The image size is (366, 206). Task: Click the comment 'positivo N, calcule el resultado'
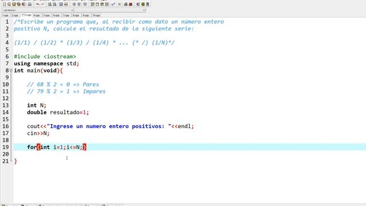tap(104, 29)
